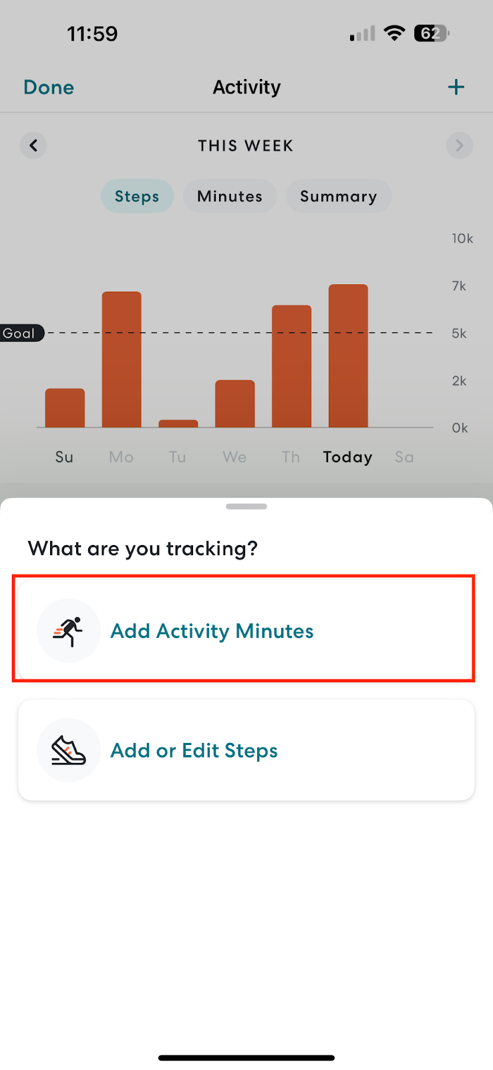Tap the bottom sheet drag handle
This screenshot has height=1070, width=493.
[x=246, y=506]
